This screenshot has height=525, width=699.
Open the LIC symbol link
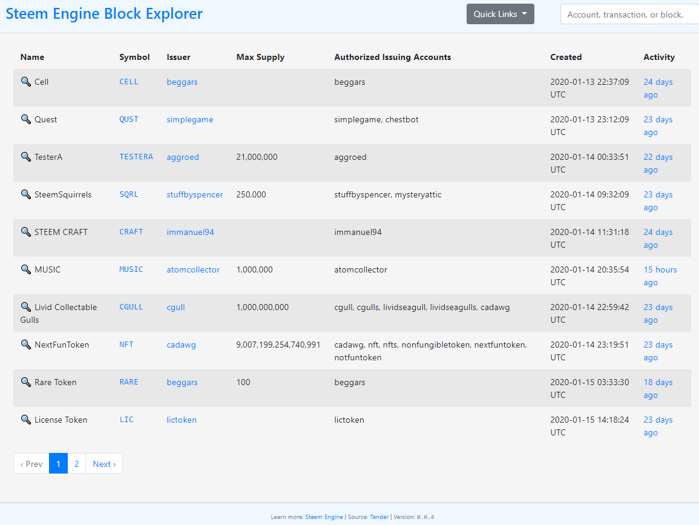coord(126,419)
